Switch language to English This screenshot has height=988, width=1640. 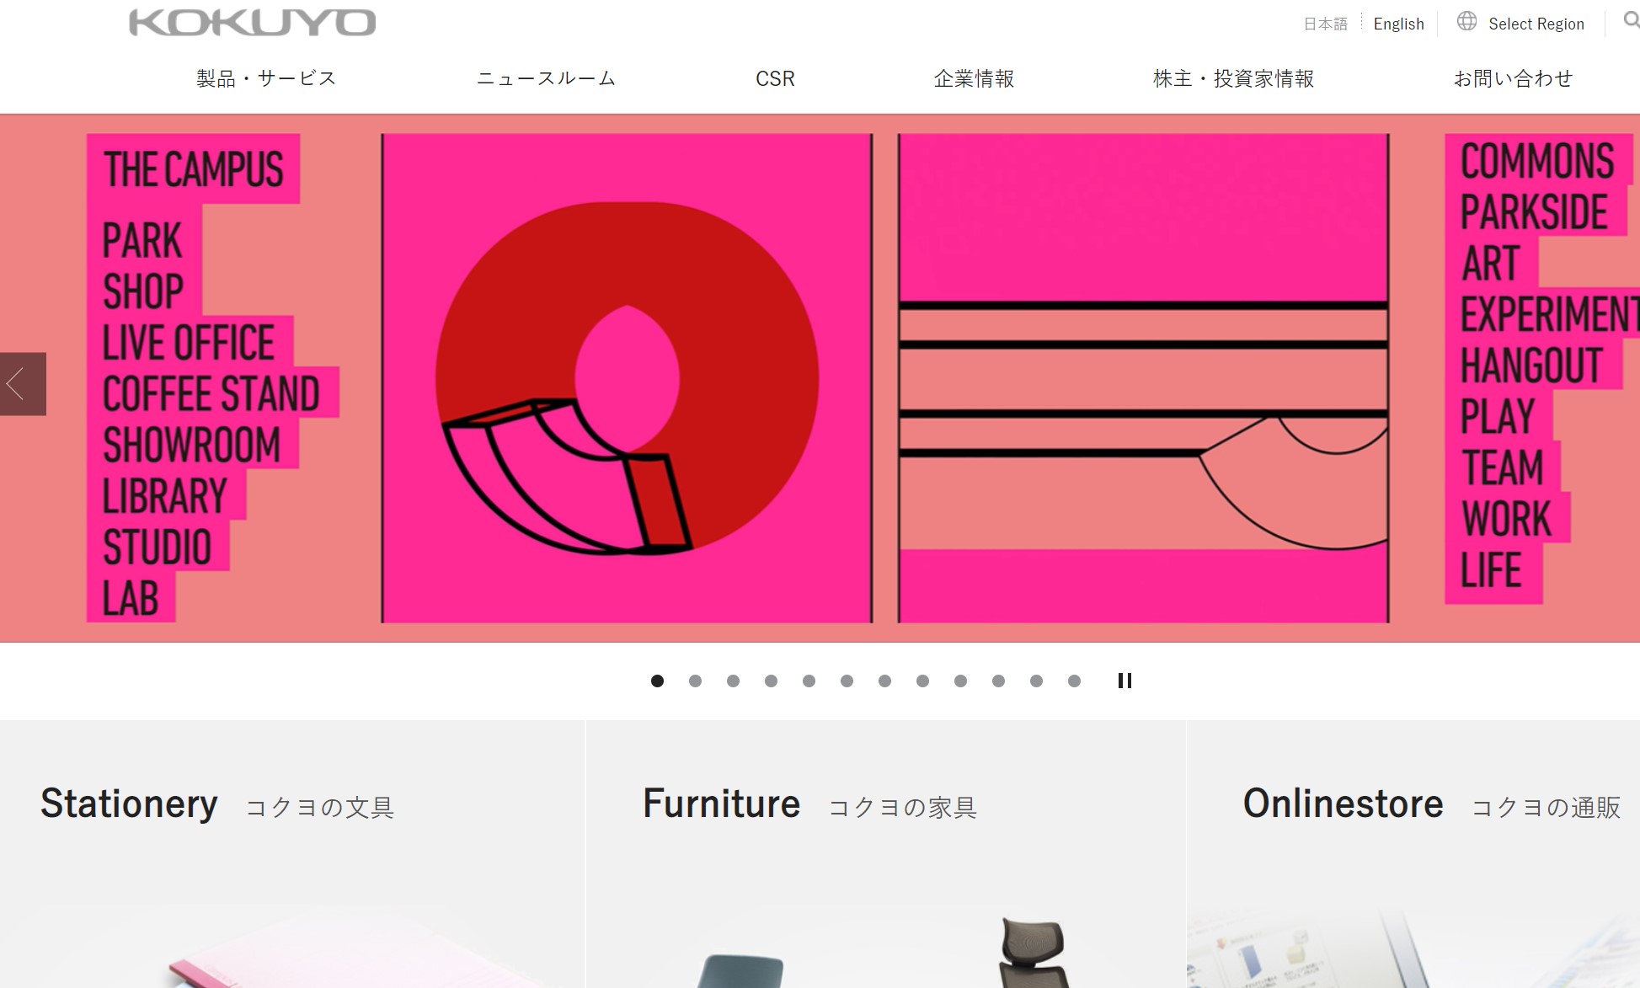point(1398,24)
